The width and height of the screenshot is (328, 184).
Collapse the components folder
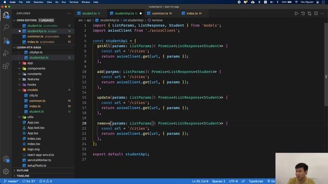tap(36, 68)
